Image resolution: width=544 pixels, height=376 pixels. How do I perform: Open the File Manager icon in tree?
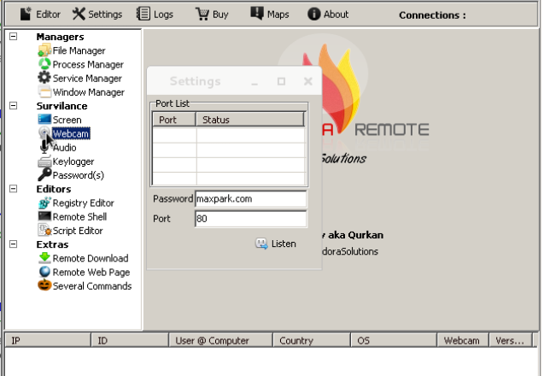(44, 51)
